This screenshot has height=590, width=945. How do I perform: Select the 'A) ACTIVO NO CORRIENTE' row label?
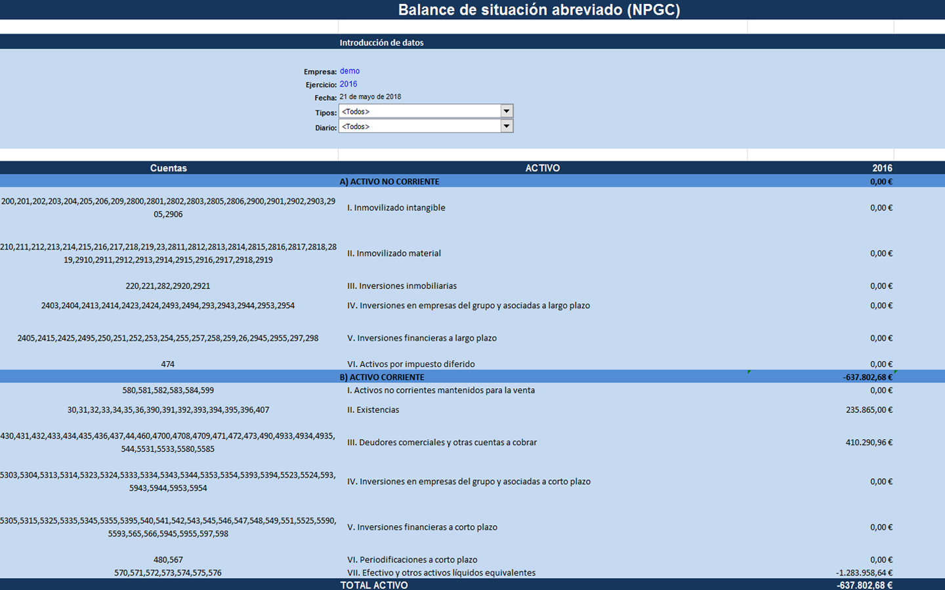[389, 182]
